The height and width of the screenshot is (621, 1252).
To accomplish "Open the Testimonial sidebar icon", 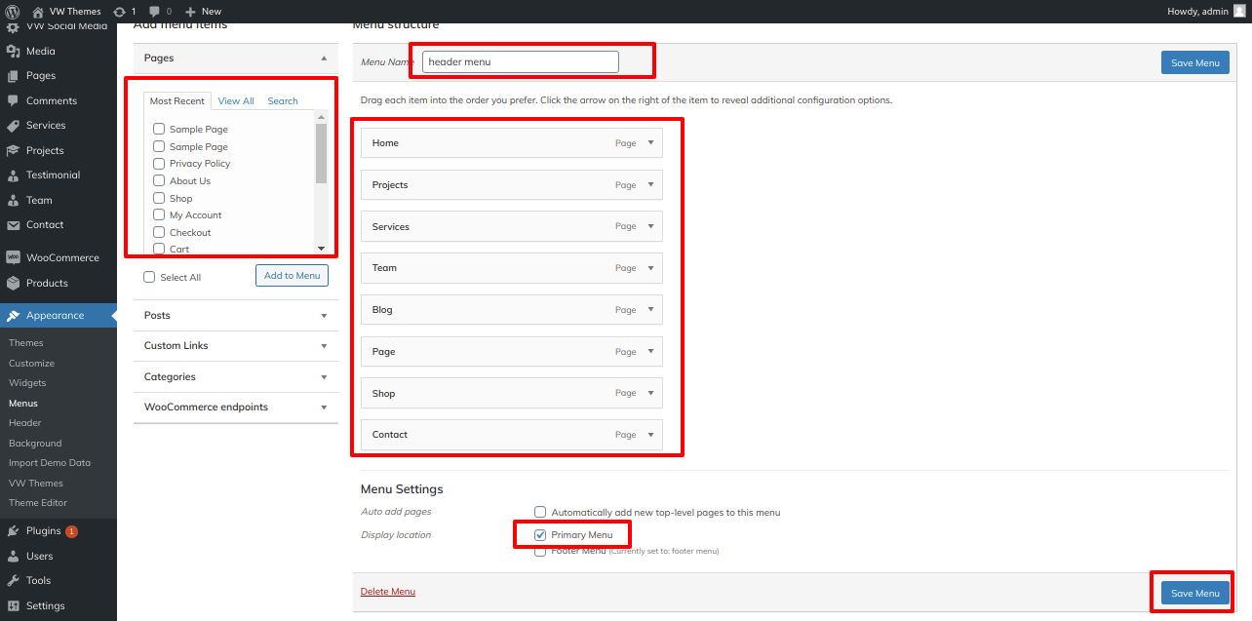I will [x=13, y=175].
